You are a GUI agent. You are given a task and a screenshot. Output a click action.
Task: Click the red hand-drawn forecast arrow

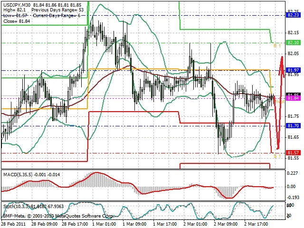coord(279,103)
